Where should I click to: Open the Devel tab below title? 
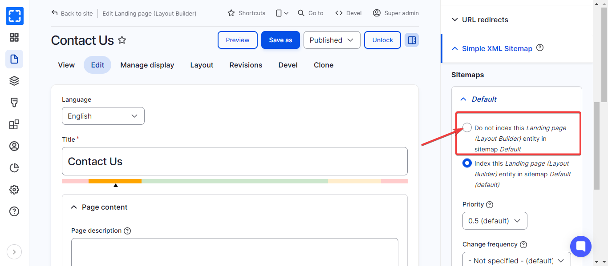point(288,65)
